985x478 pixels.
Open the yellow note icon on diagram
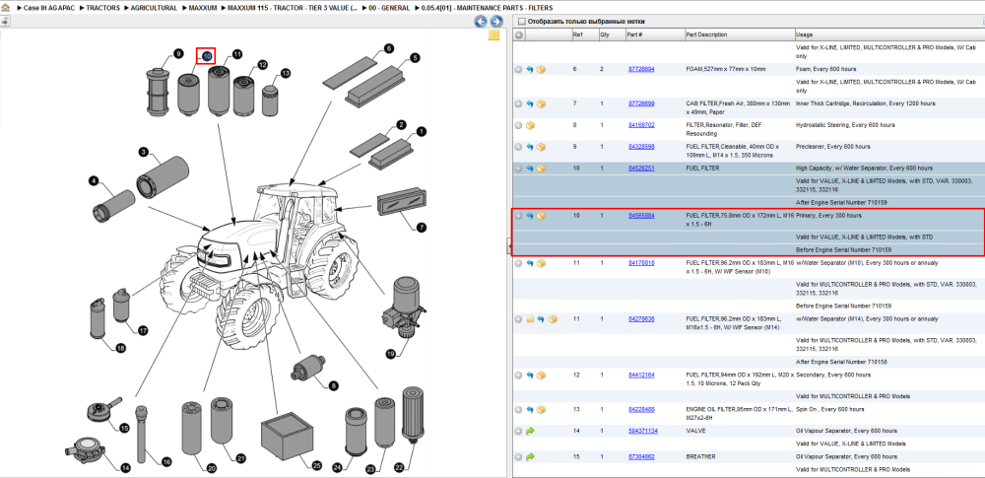(494, 35)
